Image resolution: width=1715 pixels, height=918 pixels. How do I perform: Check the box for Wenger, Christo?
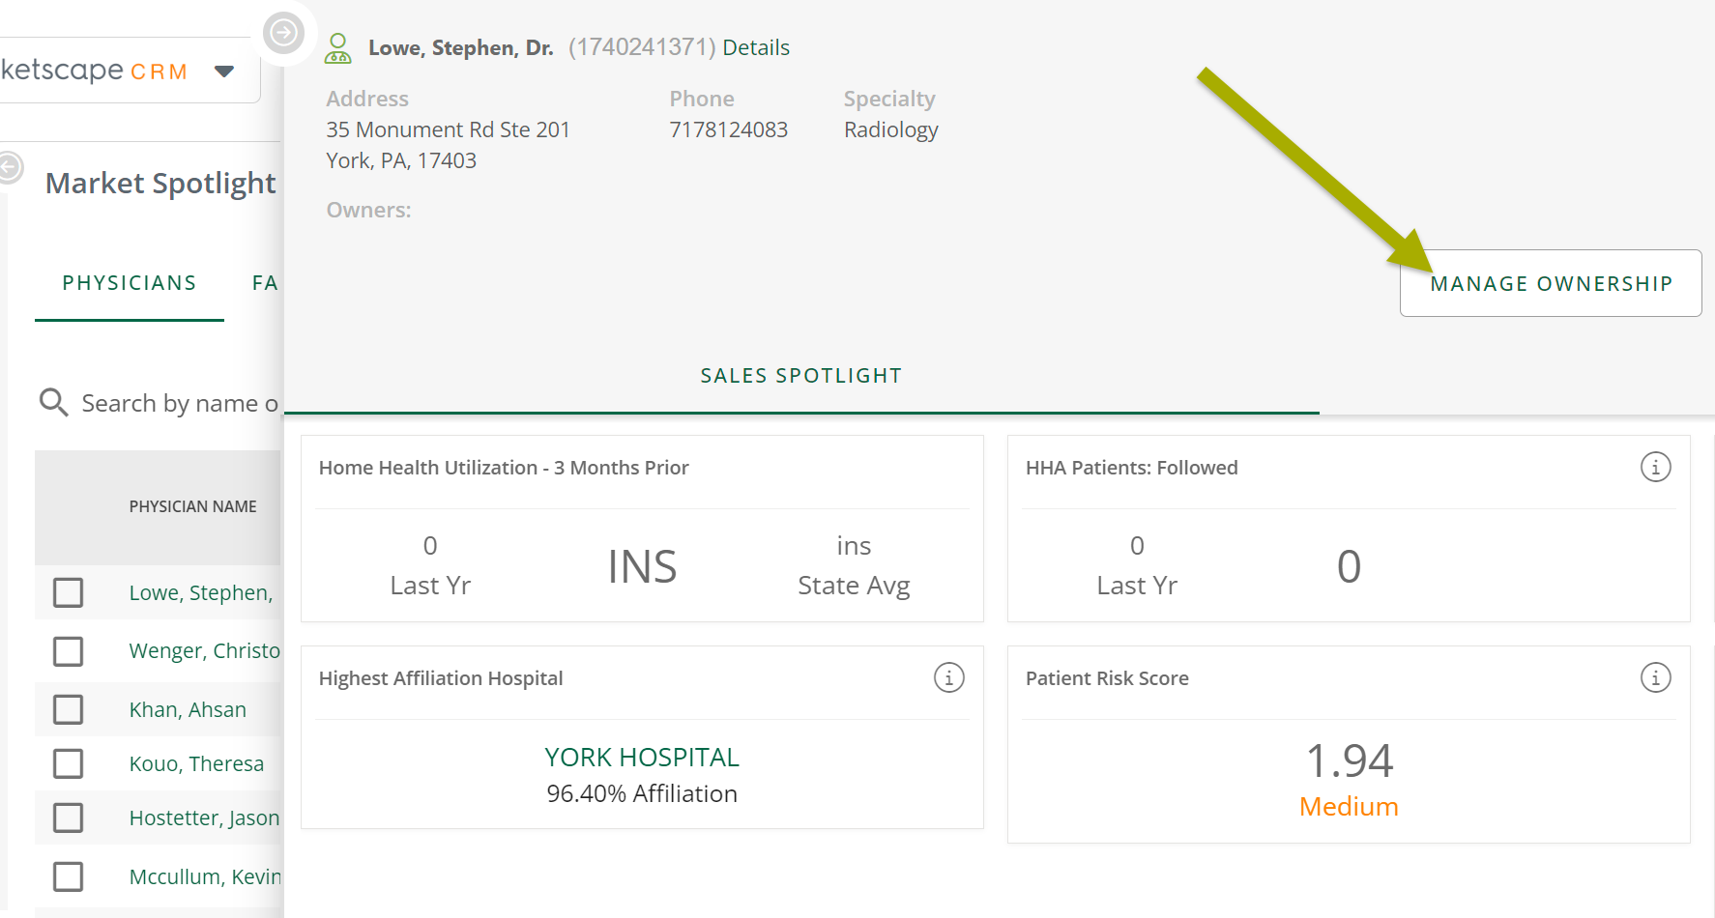coord(68,651)
